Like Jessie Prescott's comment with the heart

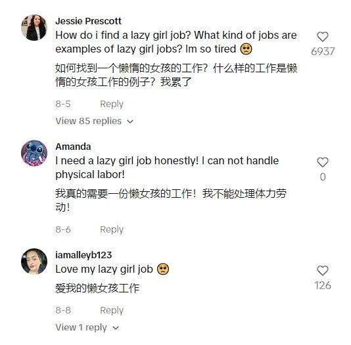tap(323, 37)
